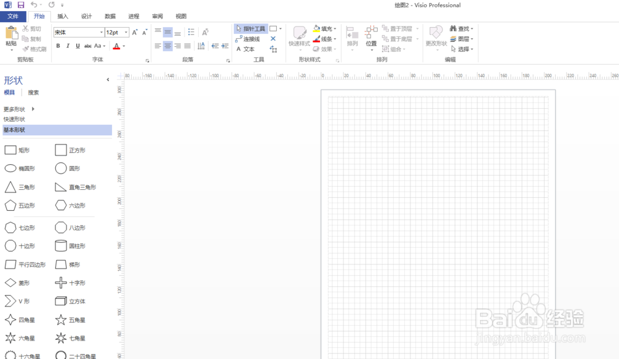Open the font color dropdown arrow

pyautogui.click(x=124, y=46)
